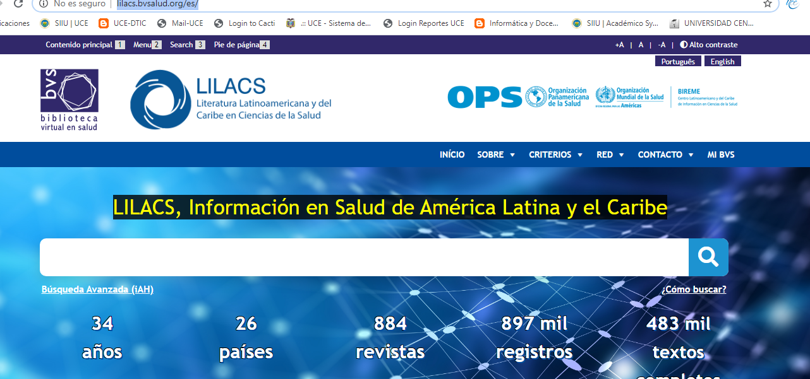The width and height of the screenshot is (810, 379).
Task: Open the Login Reportes UCE bookmark
Action: click(424, 23)
